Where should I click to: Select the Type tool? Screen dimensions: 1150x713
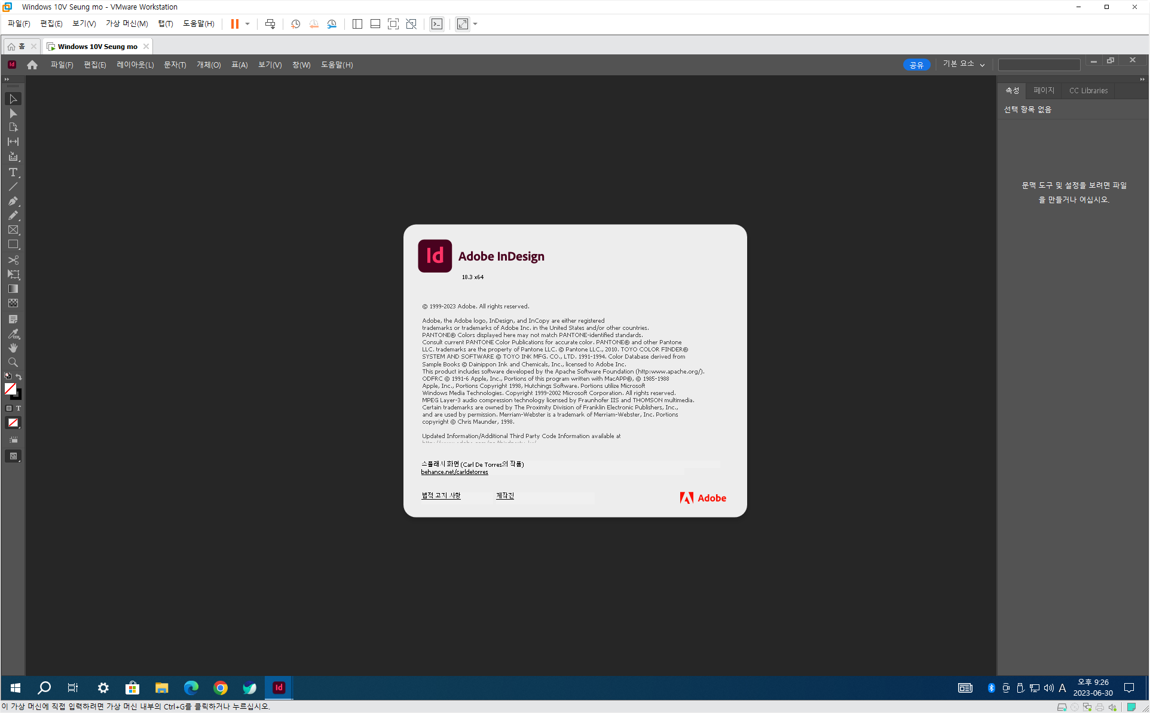(x=13, y=172)
